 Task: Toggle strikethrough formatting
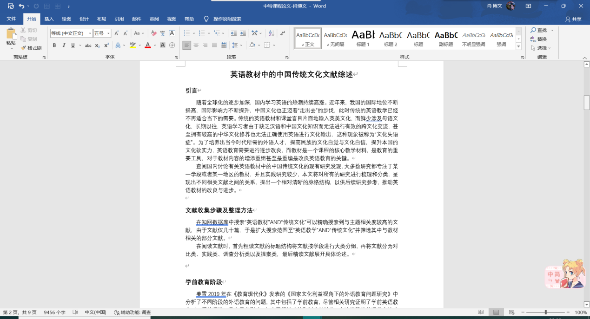point(88,45)
